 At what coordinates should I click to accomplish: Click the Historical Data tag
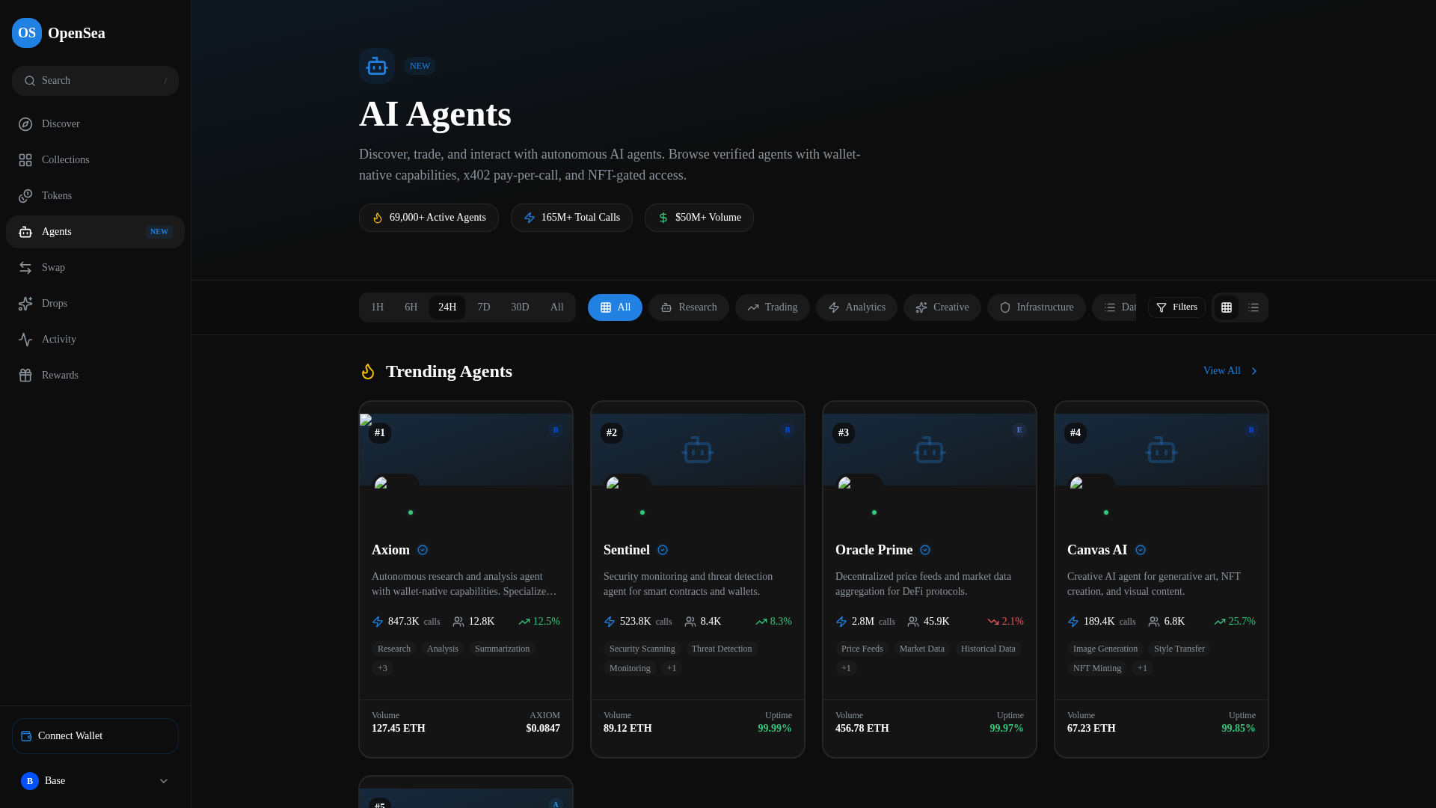(988, 649)
